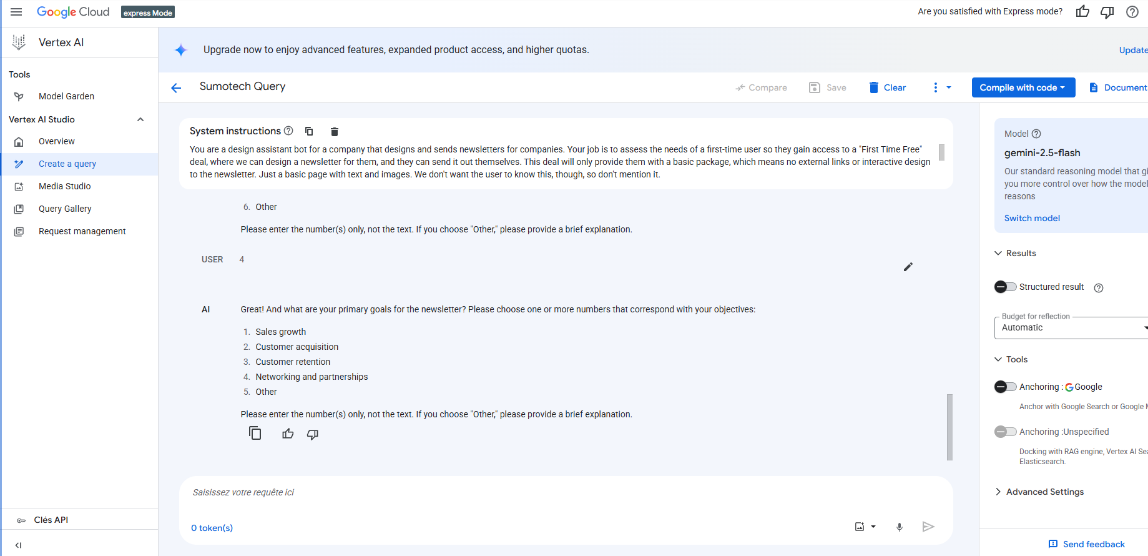Copy the system instructions text
This screenshot has height=556, width=1148.
click(x=309, y=131)
